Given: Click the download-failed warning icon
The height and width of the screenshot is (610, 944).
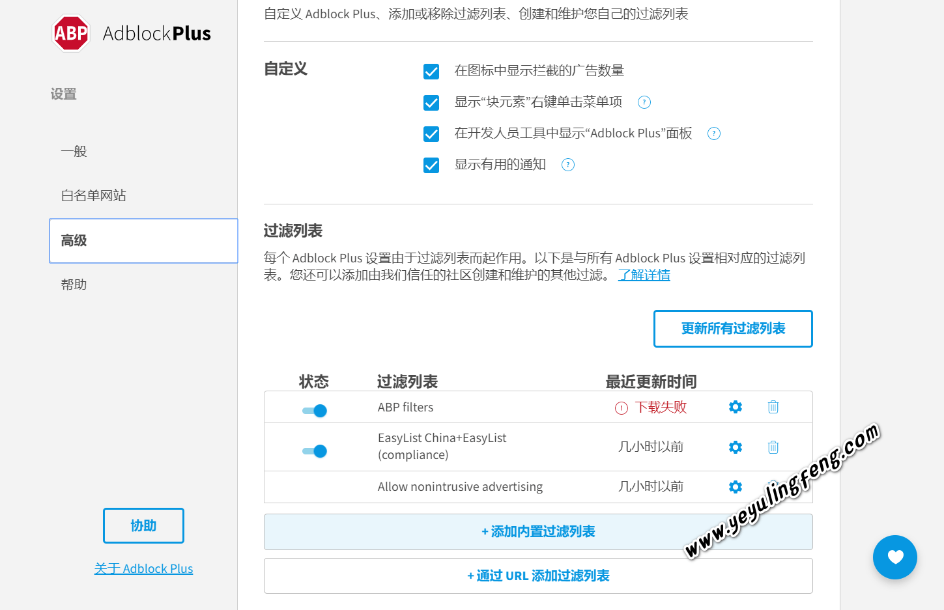Looking at the screenshot, I should coord(622,408).
